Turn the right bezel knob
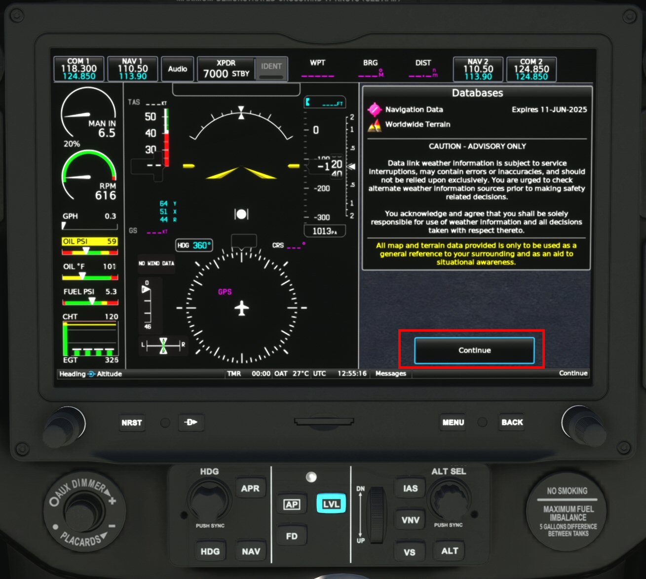The image size is (646, 579). tap(582, 425)
